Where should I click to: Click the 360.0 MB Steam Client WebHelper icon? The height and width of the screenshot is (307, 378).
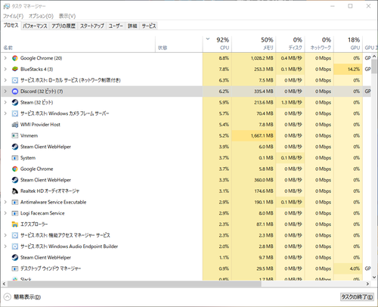[15, 180]
